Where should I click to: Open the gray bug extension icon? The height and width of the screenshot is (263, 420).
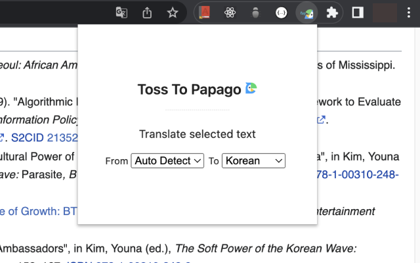[x=255, y=12]
